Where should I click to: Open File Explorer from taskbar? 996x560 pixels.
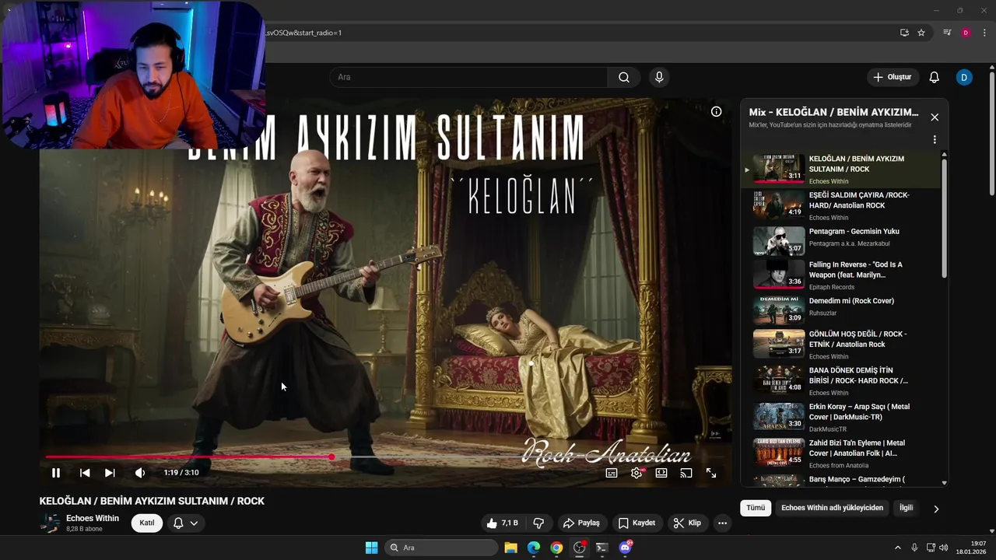510,548
